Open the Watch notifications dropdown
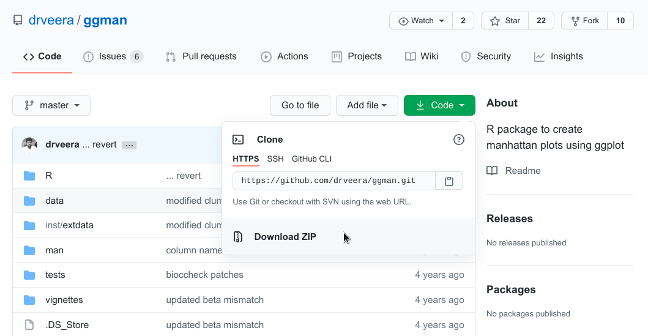 421,21
